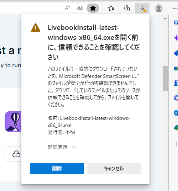Screen dimensions: 178x191
Task: Open the Downloads icon with warning badge
Action: click(142, 8)
